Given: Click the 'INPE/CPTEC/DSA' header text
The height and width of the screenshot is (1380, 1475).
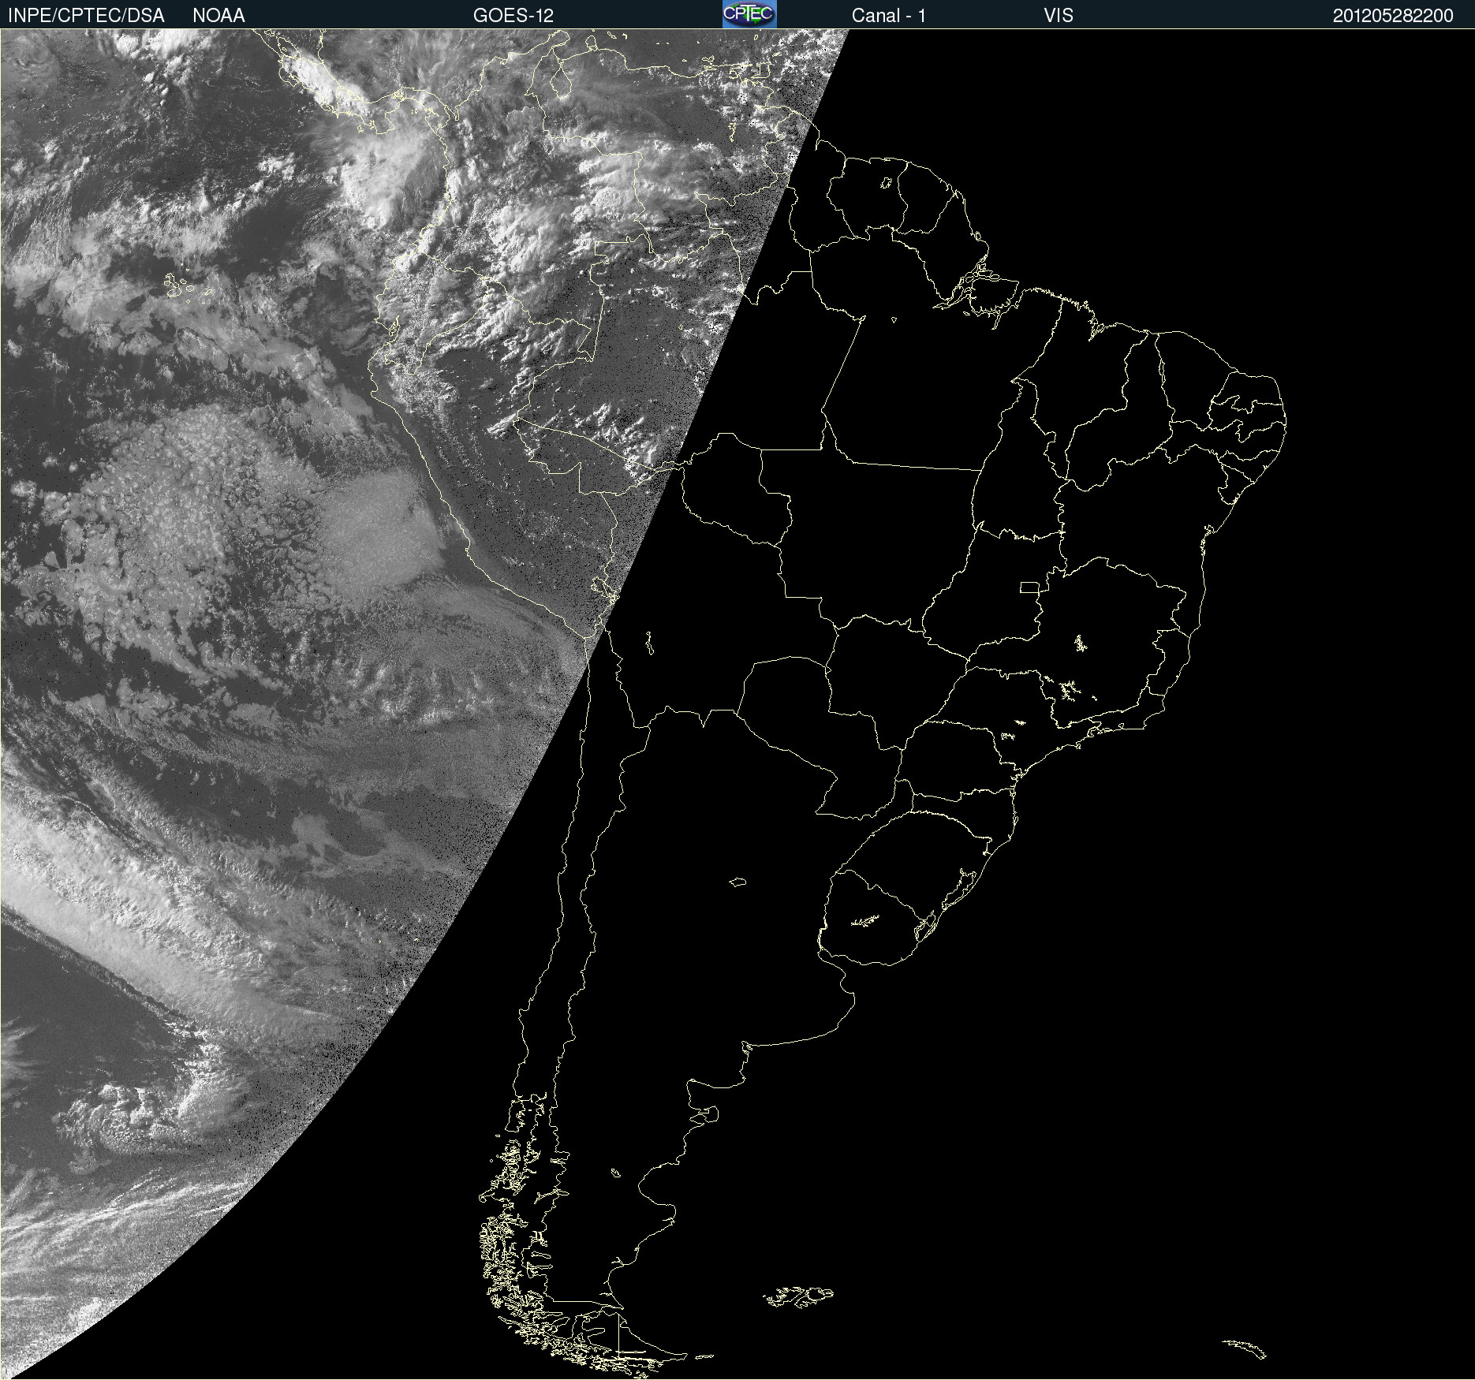Looking at the screenshot, I should [x=86, y=16].
